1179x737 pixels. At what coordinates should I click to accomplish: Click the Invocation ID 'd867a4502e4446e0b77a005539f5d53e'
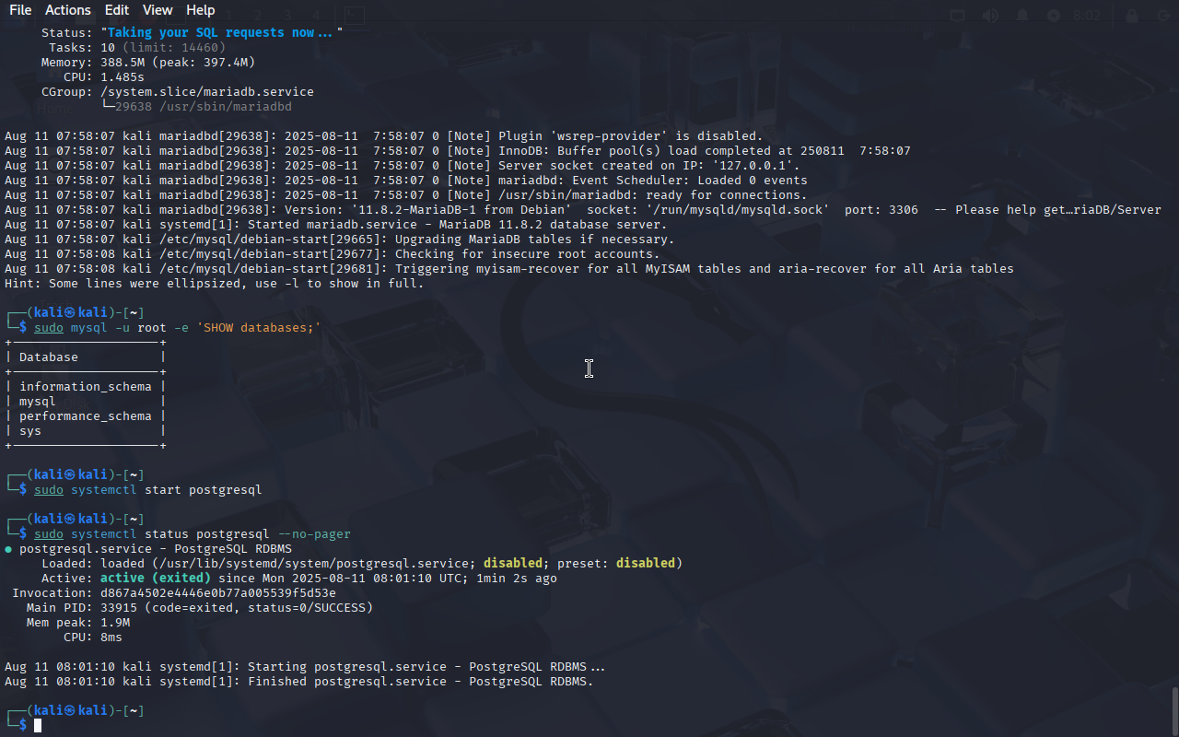218,592
